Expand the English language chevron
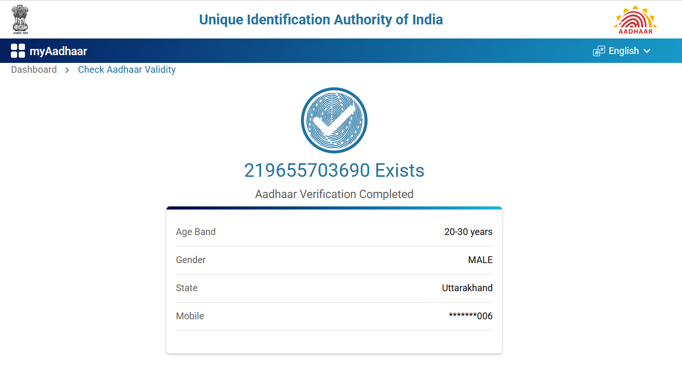Screen dimensions: 682x365 pyautogui.click(x=647, y=51)
